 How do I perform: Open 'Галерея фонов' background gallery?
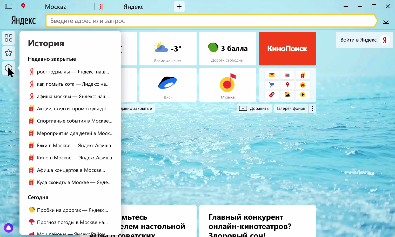click(x=291, y=109)
